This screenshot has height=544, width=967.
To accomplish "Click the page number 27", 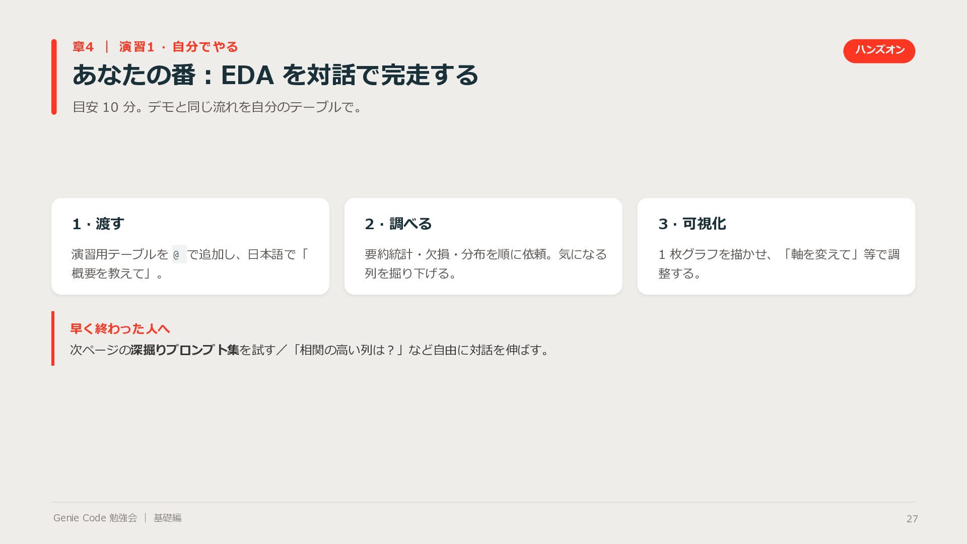I will [x=912, y=519].
